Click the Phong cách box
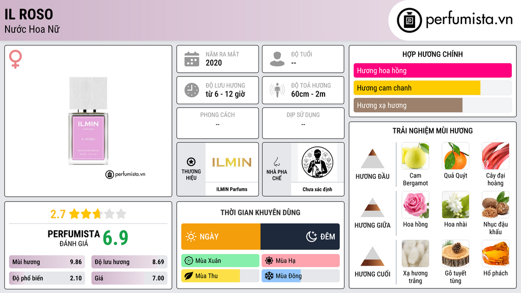Image resolution: width=521 pixels, height=293 pixels. point(218,123)
